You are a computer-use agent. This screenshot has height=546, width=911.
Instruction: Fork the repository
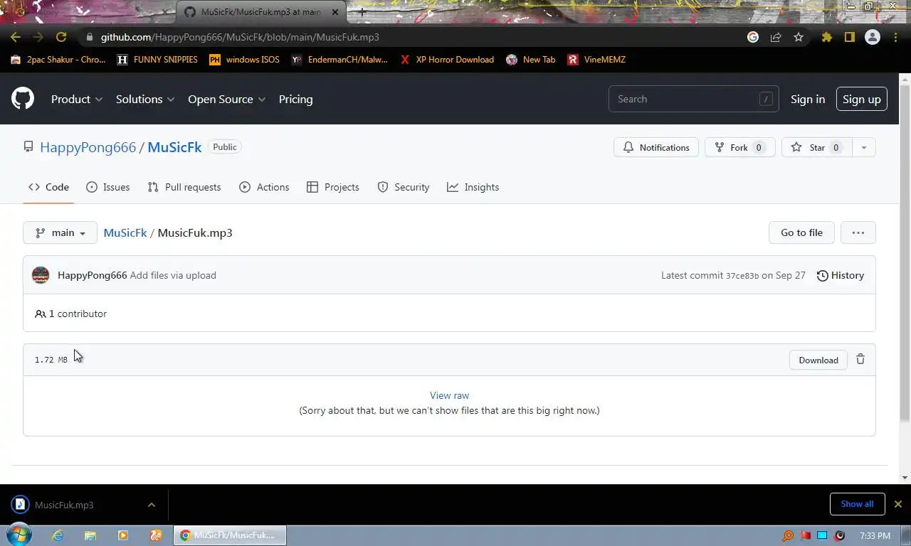pyautogui.click(x=739, y=147)
